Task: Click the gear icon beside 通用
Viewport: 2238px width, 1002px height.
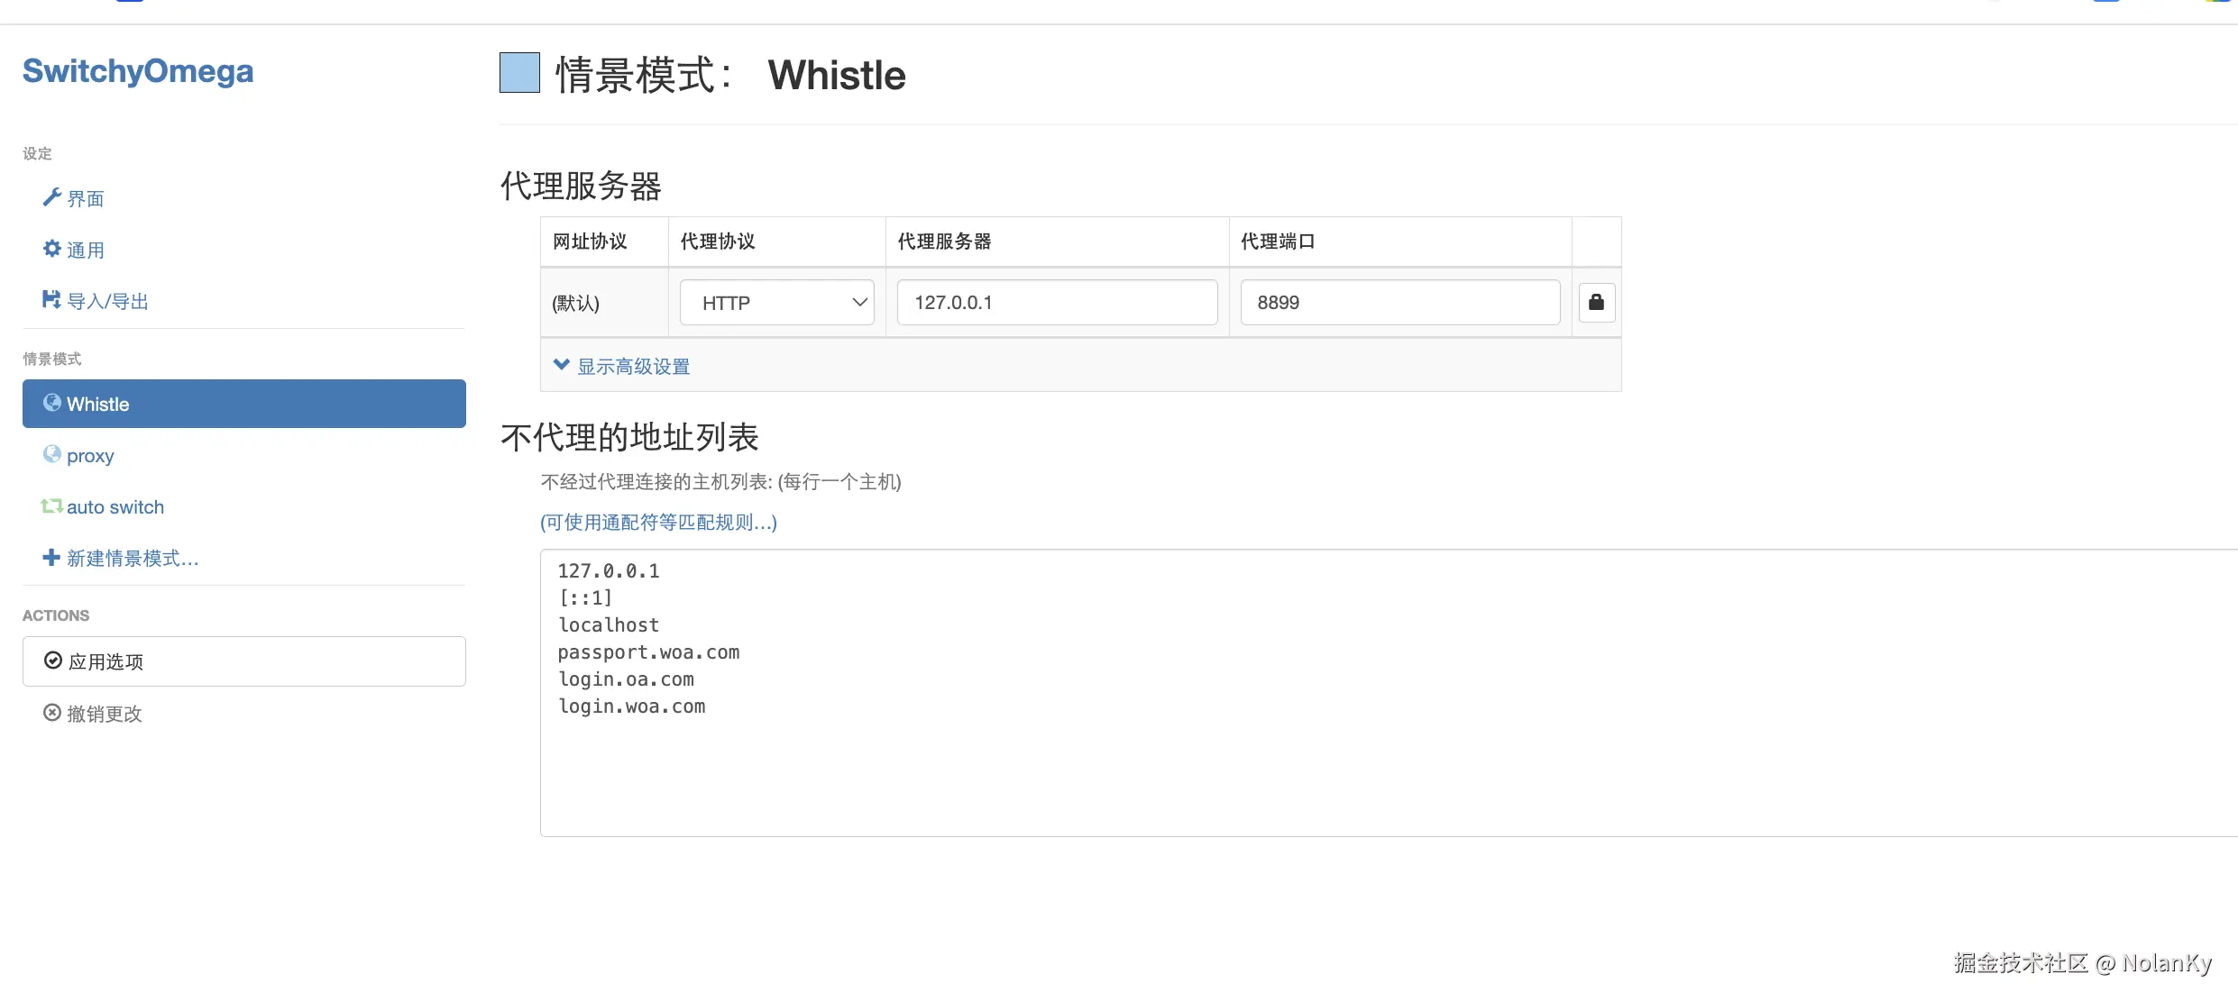Action: click(51, 249)
